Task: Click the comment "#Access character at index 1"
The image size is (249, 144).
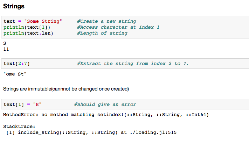Action: tap(118, 27)
